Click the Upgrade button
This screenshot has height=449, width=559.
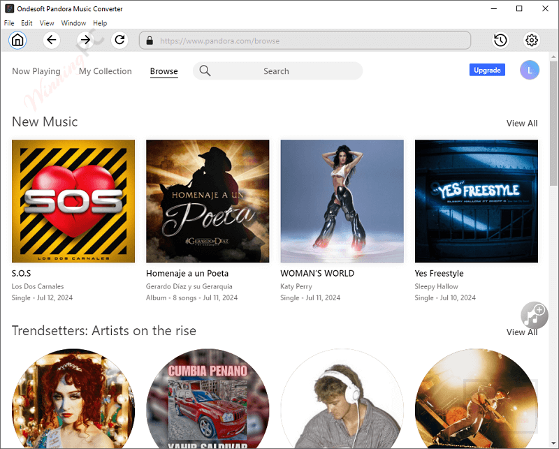(x=487, y=71)
